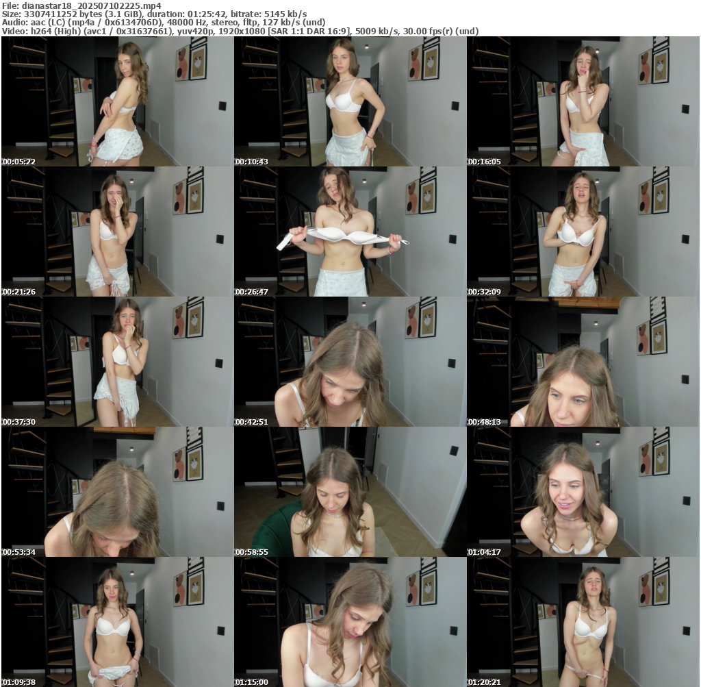Click the thumbnail stamped 00:16:05
This screenshot has height=687, width=701.
point(583,101)
